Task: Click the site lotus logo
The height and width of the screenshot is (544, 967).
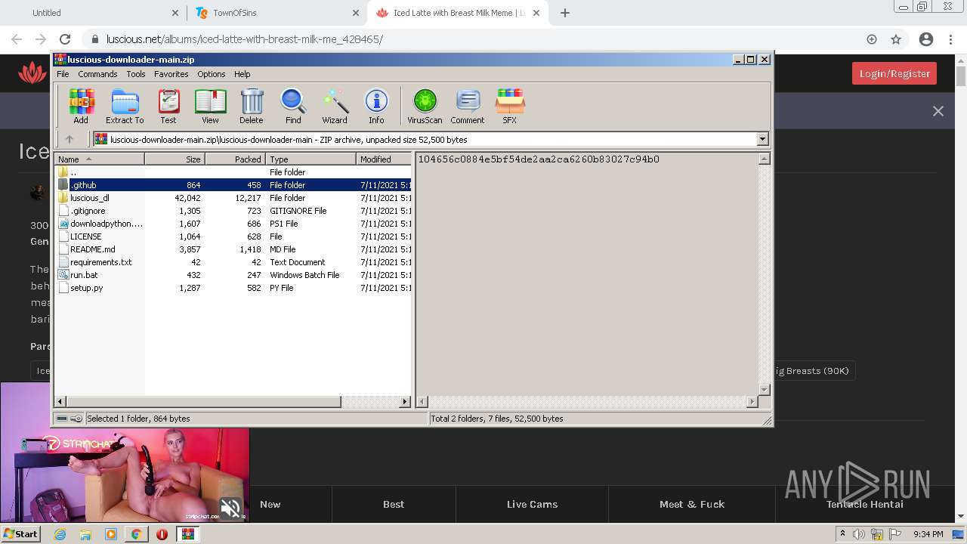Action: point(32,73)
